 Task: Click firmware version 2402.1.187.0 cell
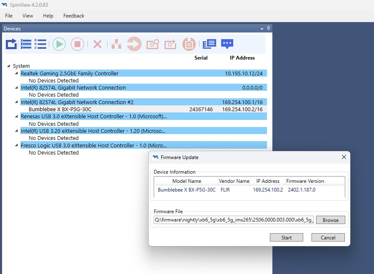[x=302, y=190]
